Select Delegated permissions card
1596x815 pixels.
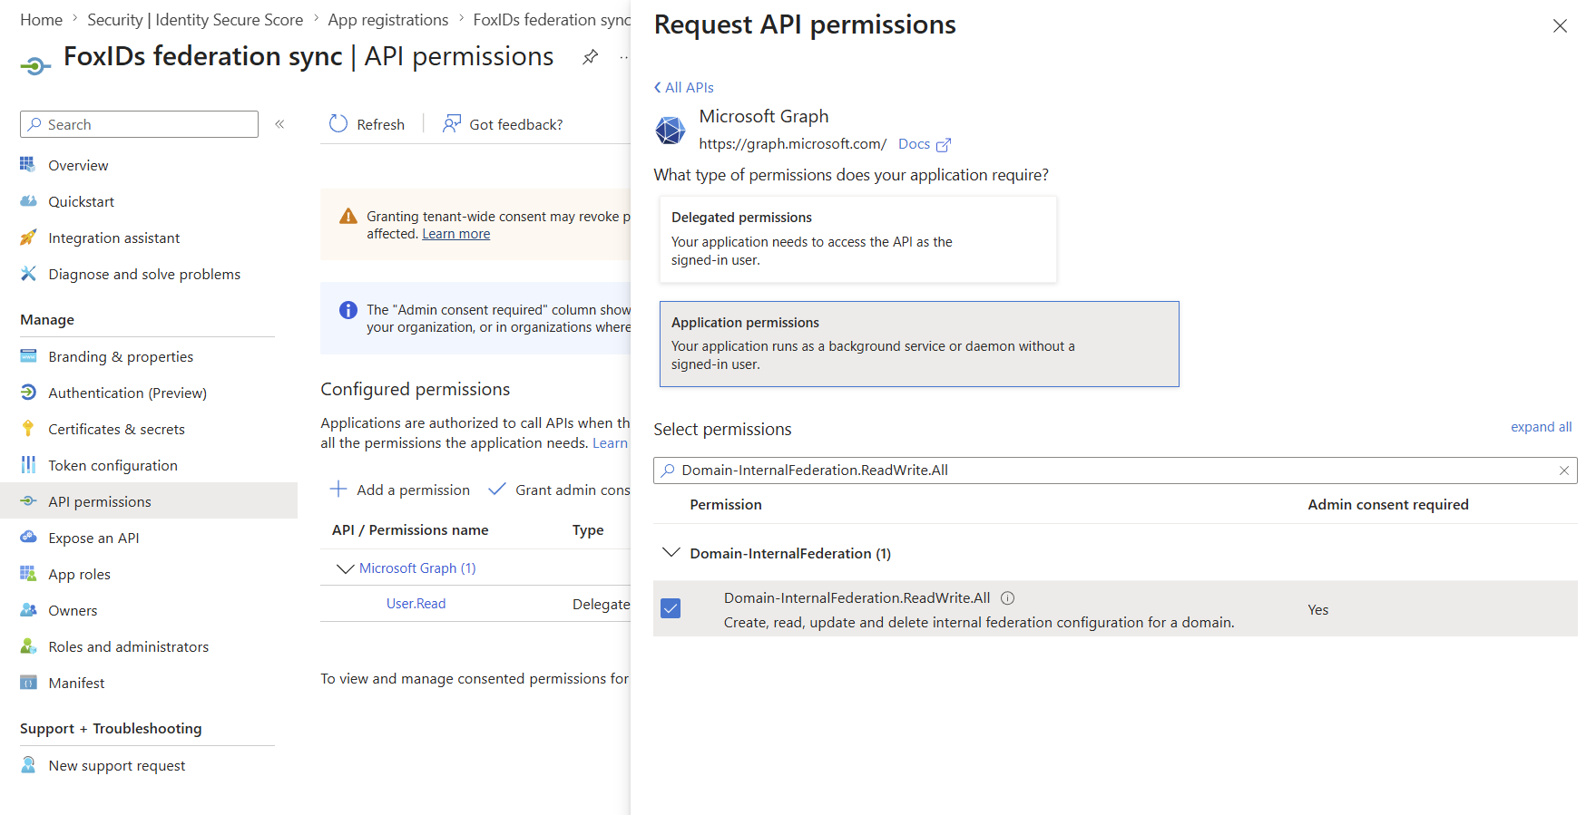(857, 239)
